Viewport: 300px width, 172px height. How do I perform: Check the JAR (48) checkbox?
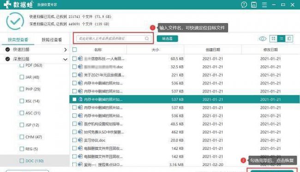click(22, 77)
